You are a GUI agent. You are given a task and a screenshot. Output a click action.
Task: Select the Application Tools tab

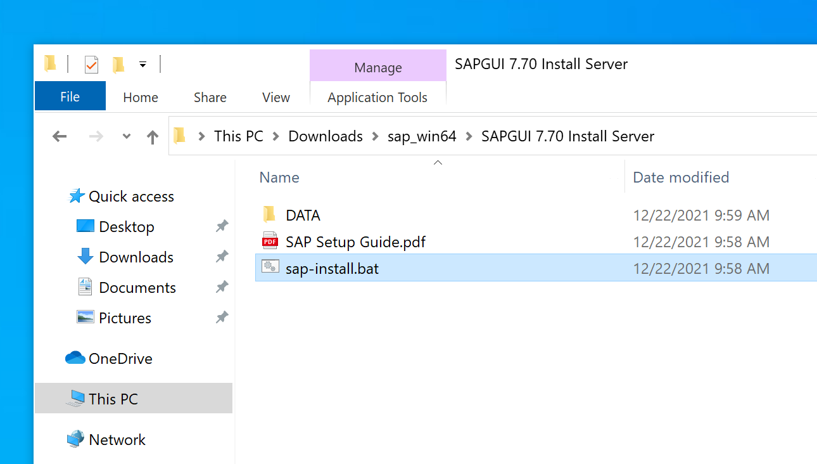pos(377,98)
